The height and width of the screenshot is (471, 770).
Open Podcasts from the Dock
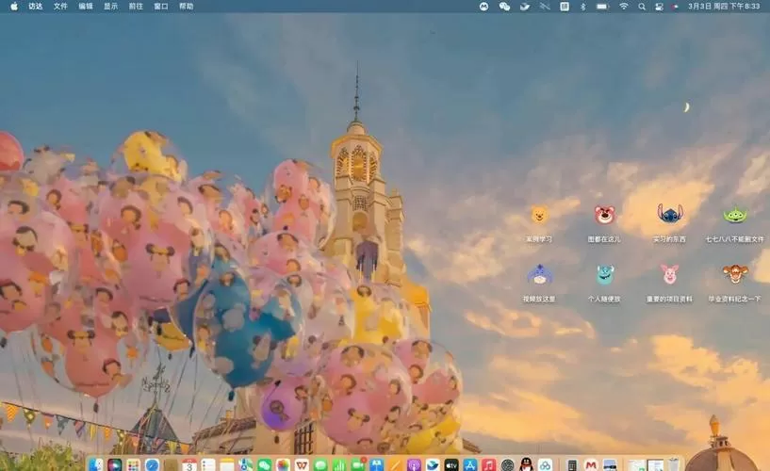click(414, 464)
